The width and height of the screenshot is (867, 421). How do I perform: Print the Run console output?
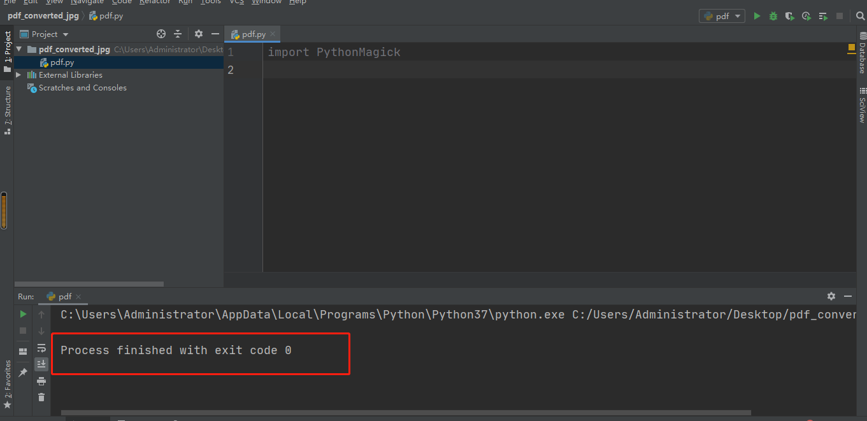point(41,381)
